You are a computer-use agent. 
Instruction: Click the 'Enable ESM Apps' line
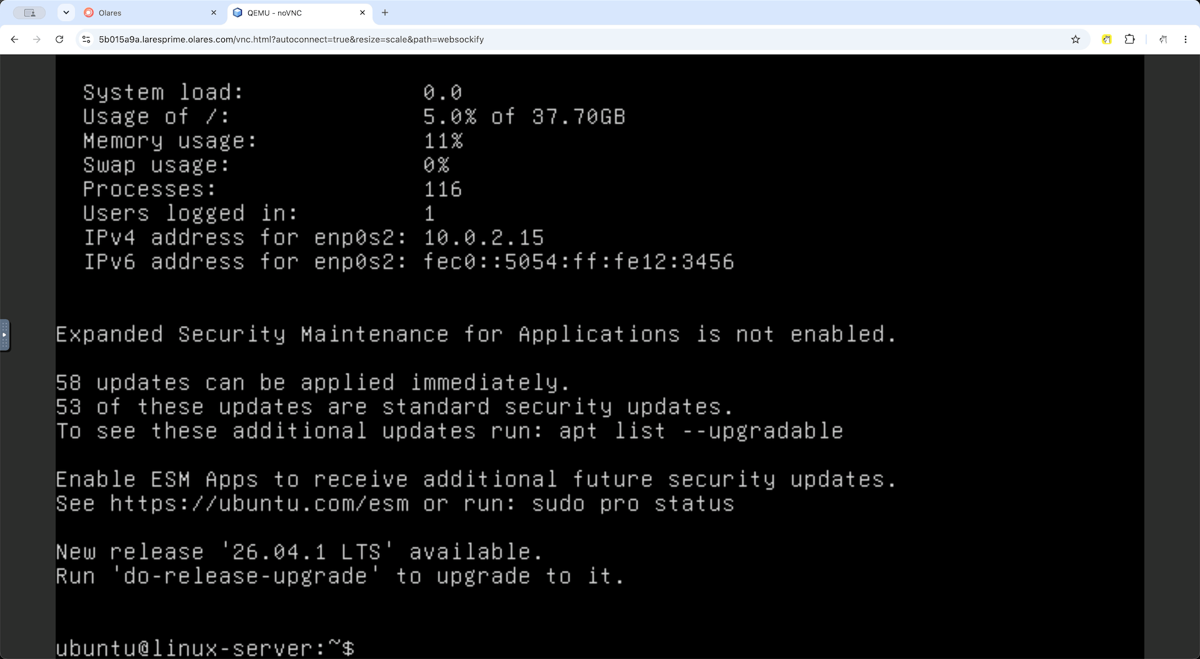(476, 480)
